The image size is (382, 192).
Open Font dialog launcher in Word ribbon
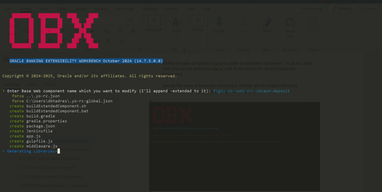(140, 50)
